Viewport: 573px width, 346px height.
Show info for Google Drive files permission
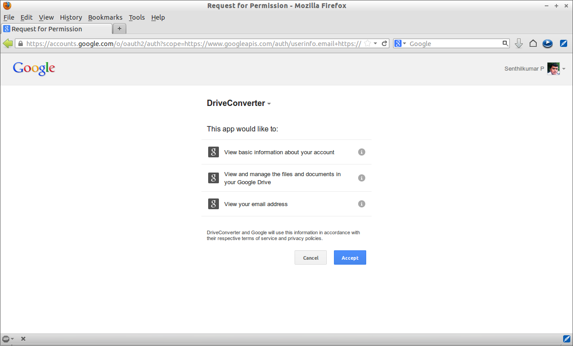tap(362, 178)
